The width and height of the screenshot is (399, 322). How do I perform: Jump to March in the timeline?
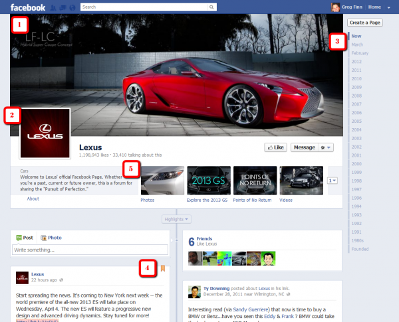pyautogui.click(x=357, y=44)
